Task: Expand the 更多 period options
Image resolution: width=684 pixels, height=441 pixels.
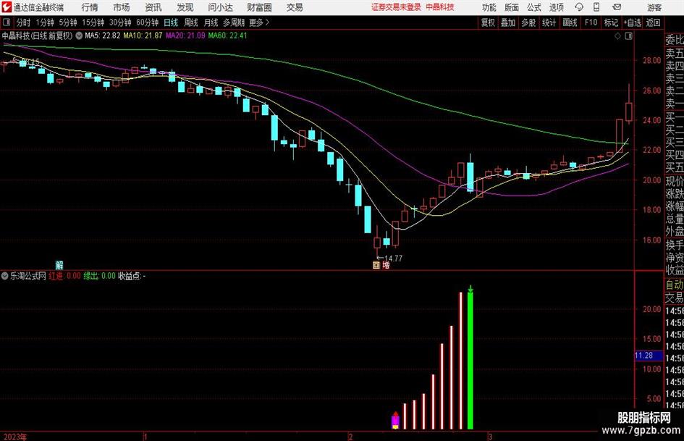Action: 259,22
